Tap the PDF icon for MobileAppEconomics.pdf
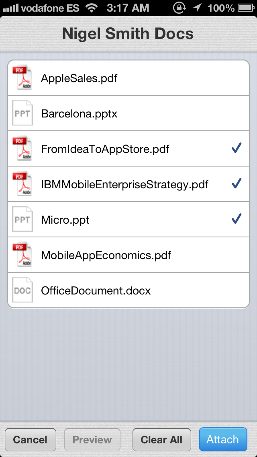This screenshot has height=457, width=257. [x=22, y=255]
